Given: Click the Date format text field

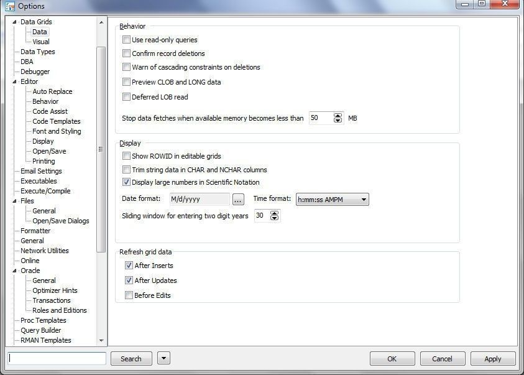Looking at the screenshot, I should point(200,199).
